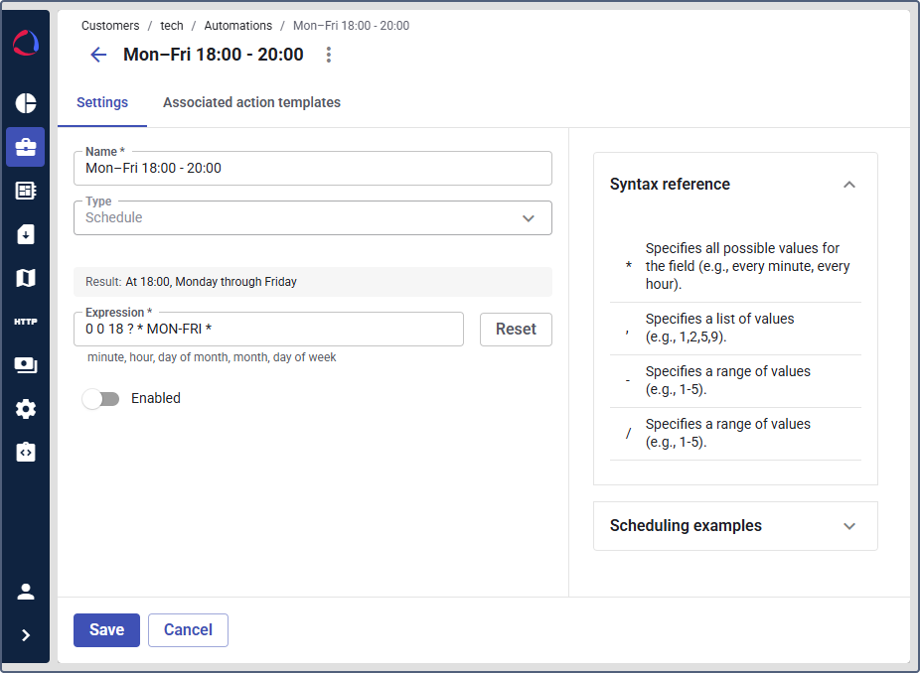The image size is (920, 673).
Task: Switch to the Associated action templates tab
Action: (x=251, y=102)
